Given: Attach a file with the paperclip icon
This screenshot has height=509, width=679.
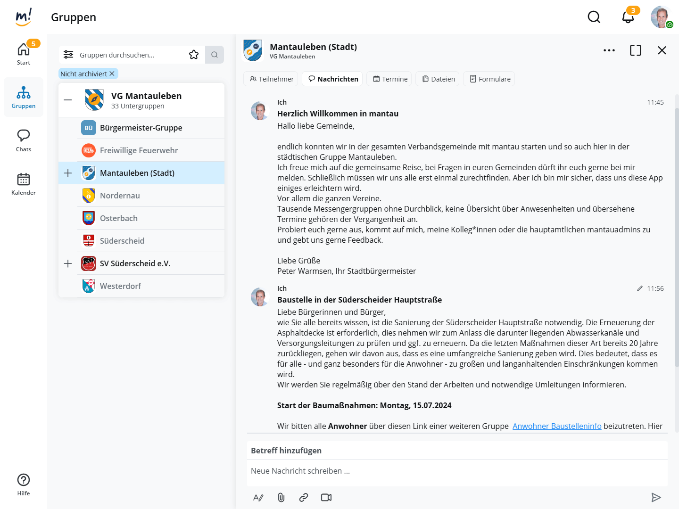Looking at the screenshot, I should (x=281, y=497).
